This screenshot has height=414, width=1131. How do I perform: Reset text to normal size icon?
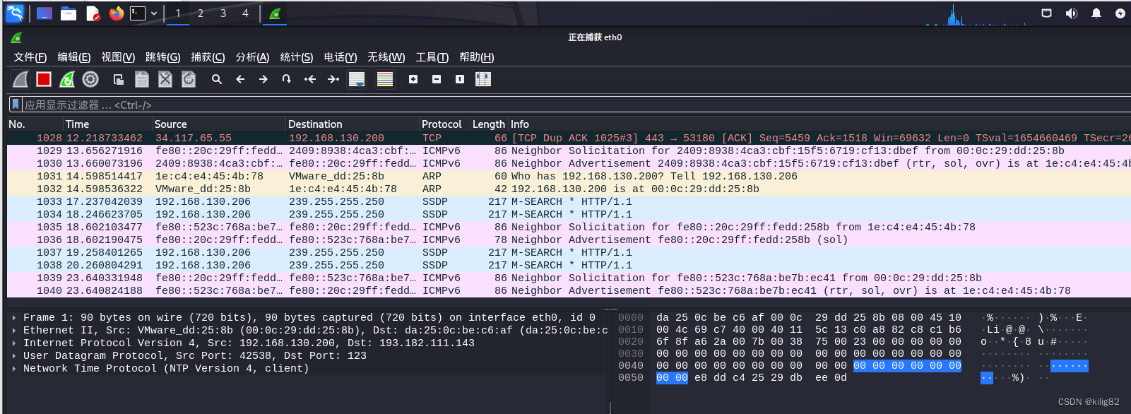coord(460,79)
